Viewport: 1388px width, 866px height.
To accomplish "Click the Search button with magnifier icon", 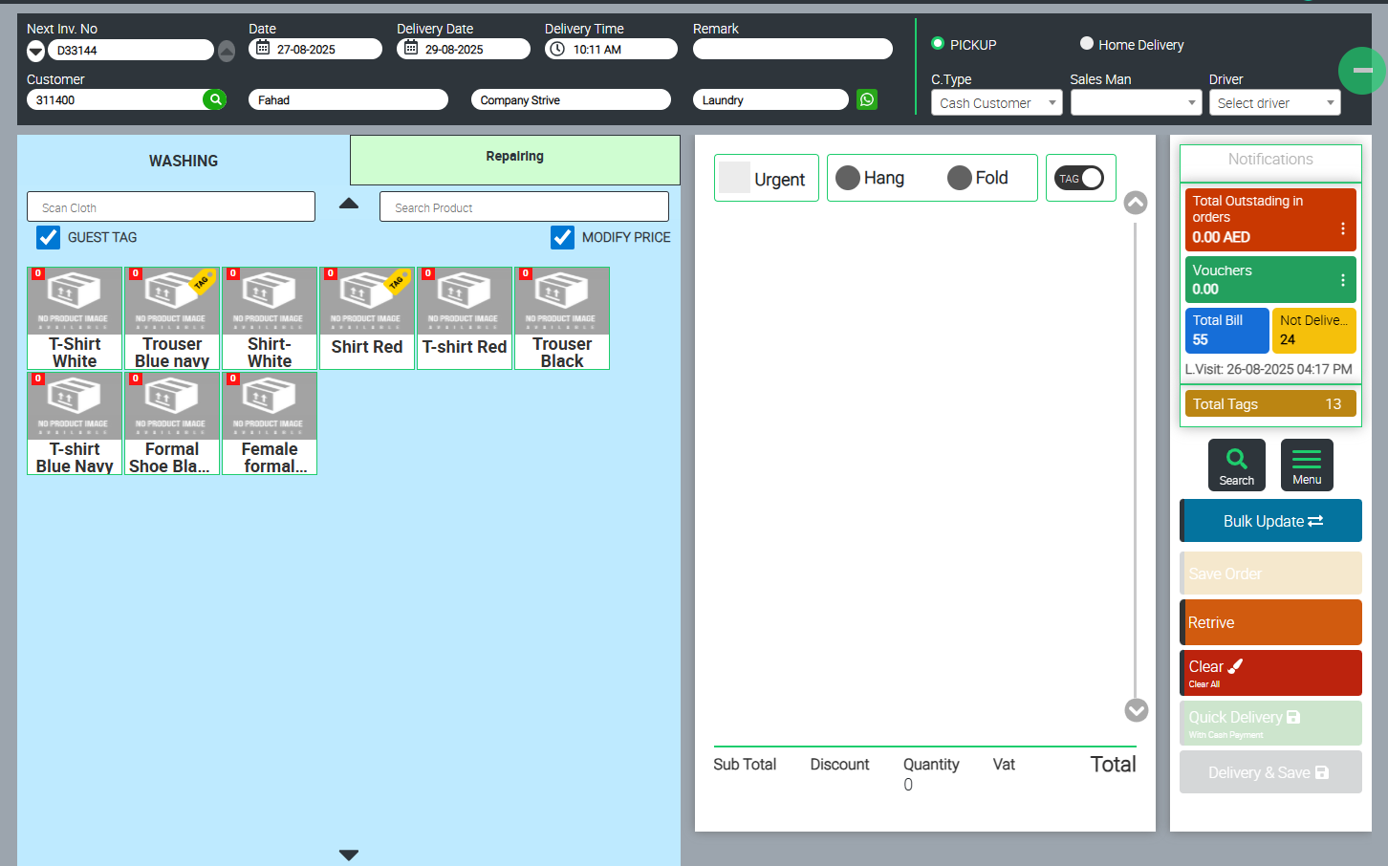I will click(1236, 465).
